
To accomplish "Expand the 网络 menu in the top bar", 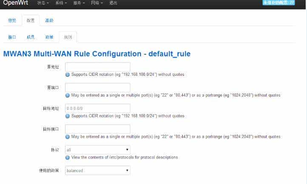I will tap(97, 3).
